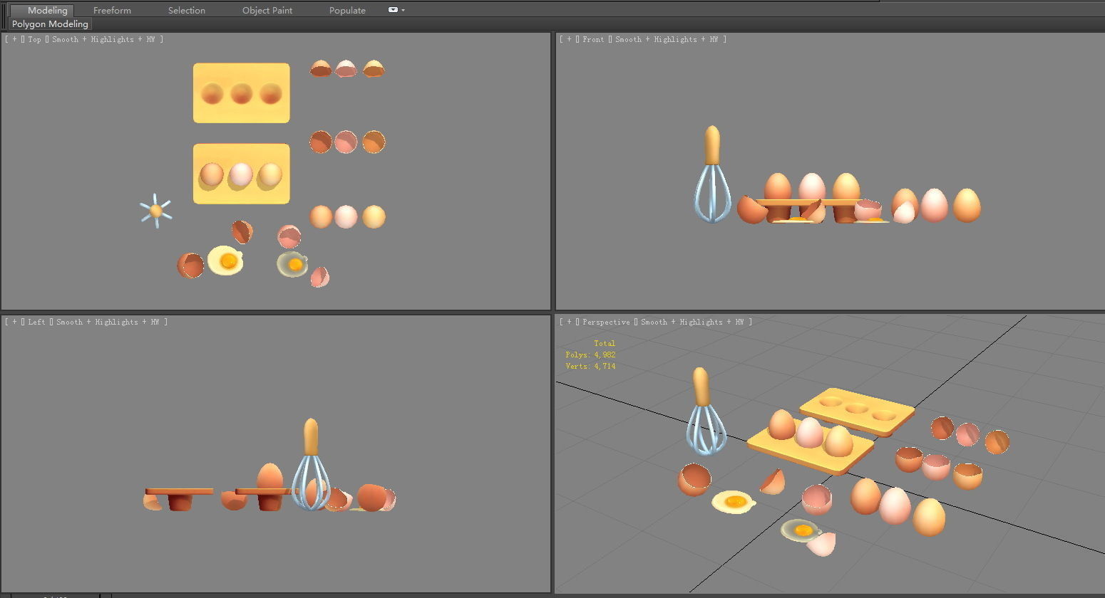Select the bright fried egg in Top viewport

click(x=226, y=261)
